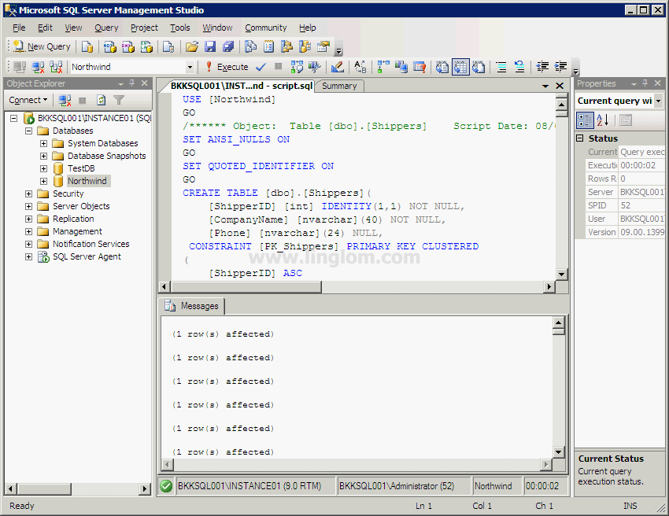Image resolution: width=669 pixels, height=516 pixels.
Task: Start an Analysis Services XMLA query
Action: [146, 46]
